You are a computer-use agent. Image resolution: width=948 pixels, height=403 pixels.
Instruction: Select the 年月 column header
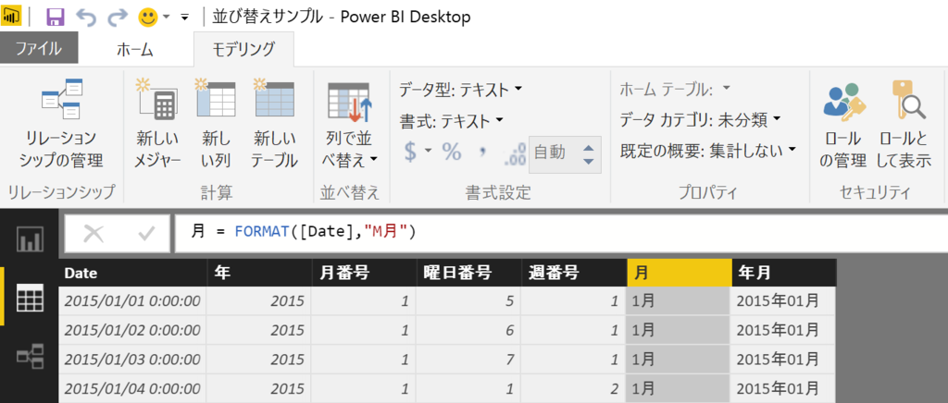pos(784,273)
